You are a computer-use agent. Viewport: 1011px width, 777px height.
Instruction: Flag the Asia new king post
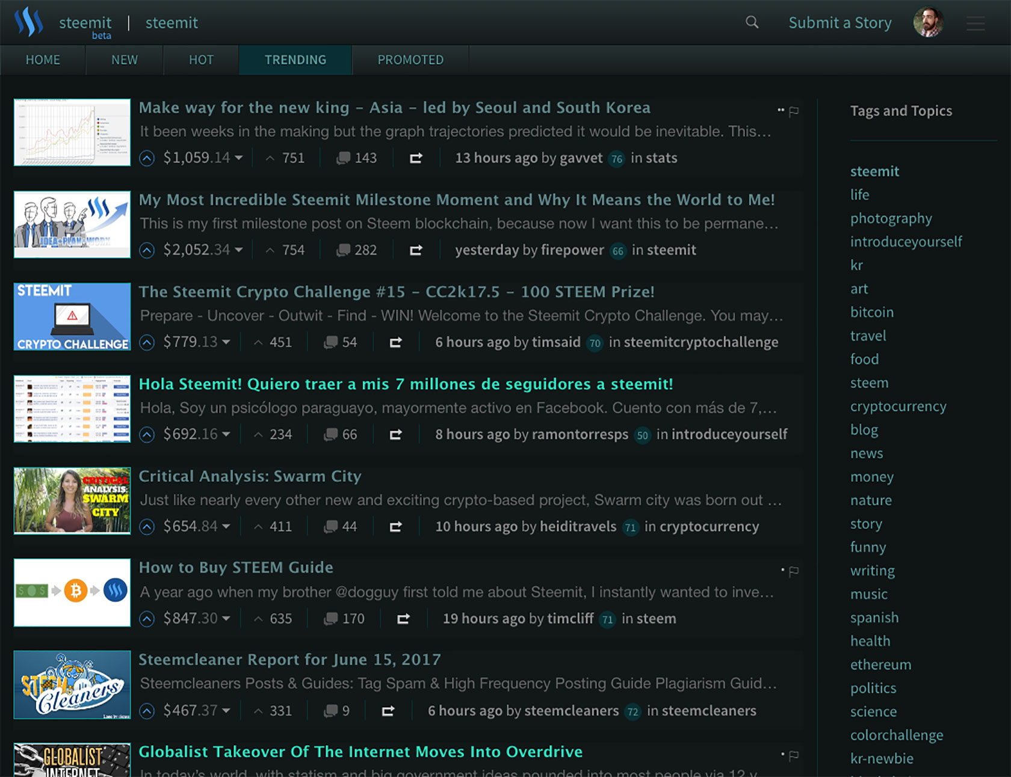click(x=794, y=111)
